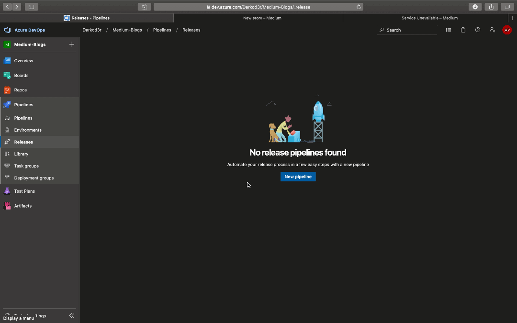This screenshot has height=323, width=517.
Task: Click the Deployment groups icon
Action: pyautogui.click(x=7, y=178)
